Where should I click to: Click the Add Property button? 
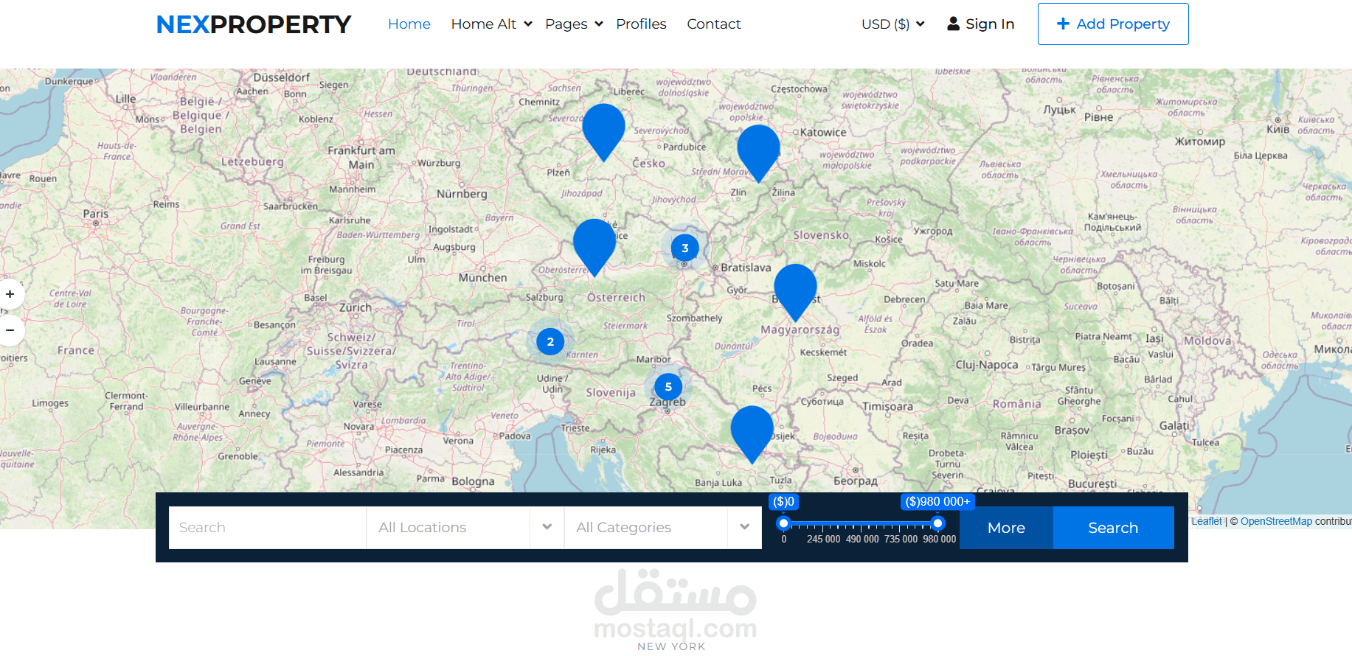point(1113,24)
